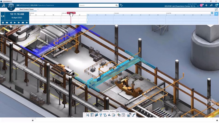This screenshot has width=219, height=123.
Task: Toggle fullscreen with the expand arrows icon
Action: [x=216, y=10]
